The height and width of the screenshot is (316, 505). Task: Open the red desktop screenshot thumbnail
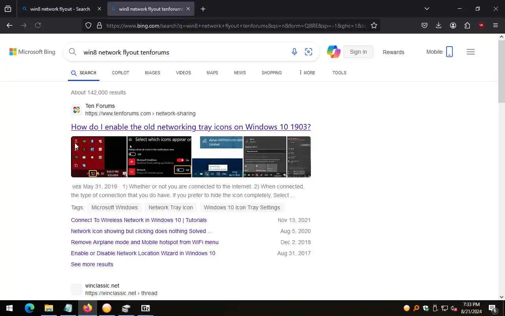[99, 157]
